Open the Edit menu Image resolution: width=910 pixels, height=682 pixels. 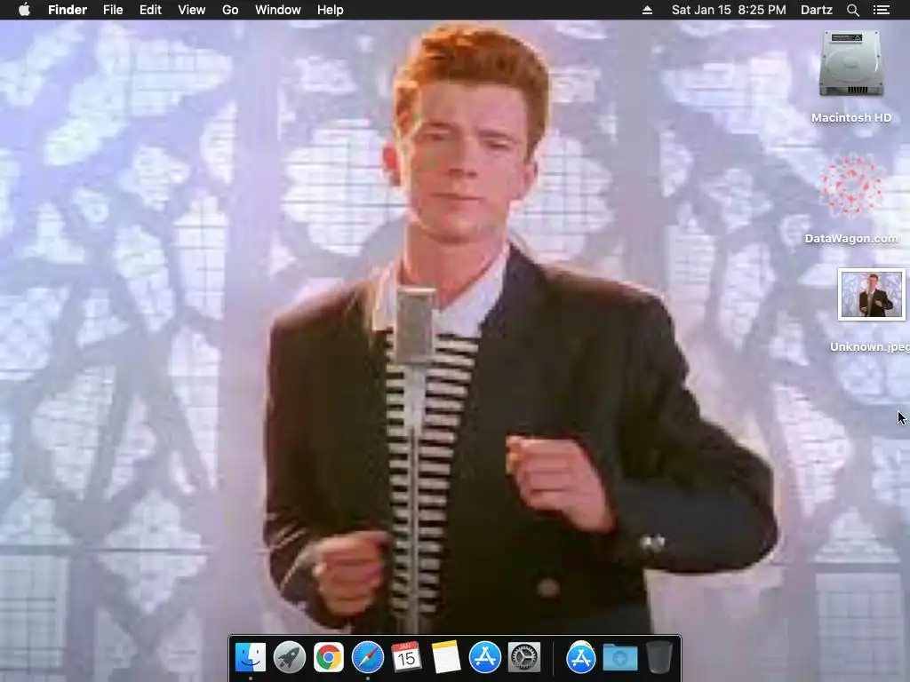(x=150, y=10)
